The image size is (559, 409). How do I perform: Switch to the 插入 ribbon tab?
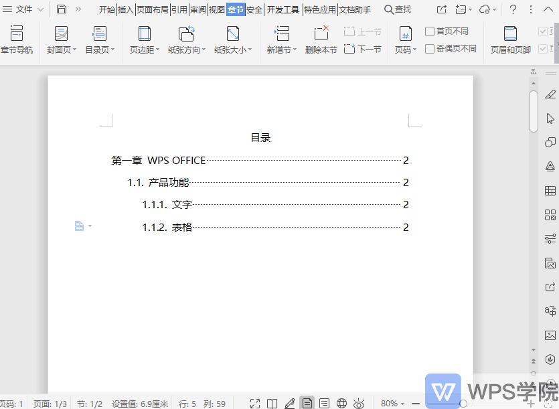[125, 9]
